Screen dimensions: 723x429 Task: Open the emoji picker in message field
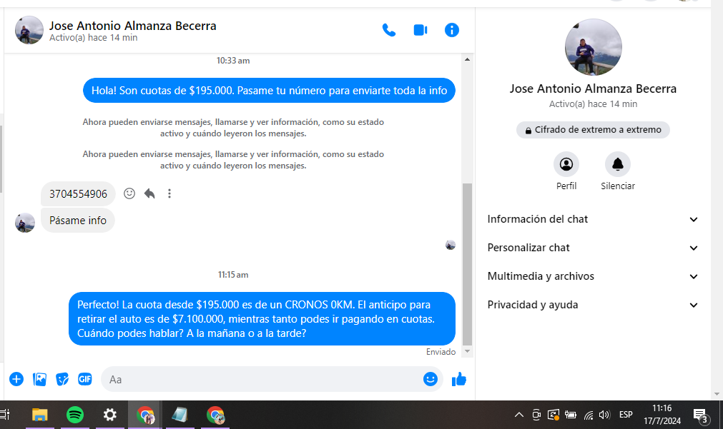[x=430, y=379]
